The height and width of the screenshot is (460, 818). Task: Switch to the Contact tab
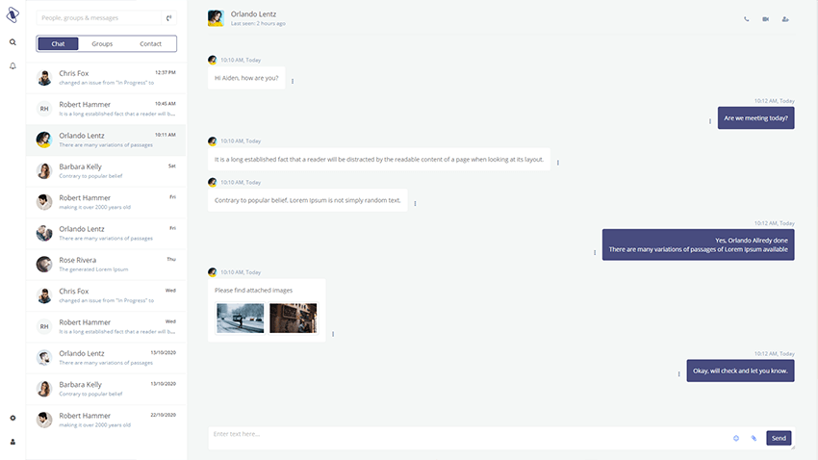tap(151, 44)
